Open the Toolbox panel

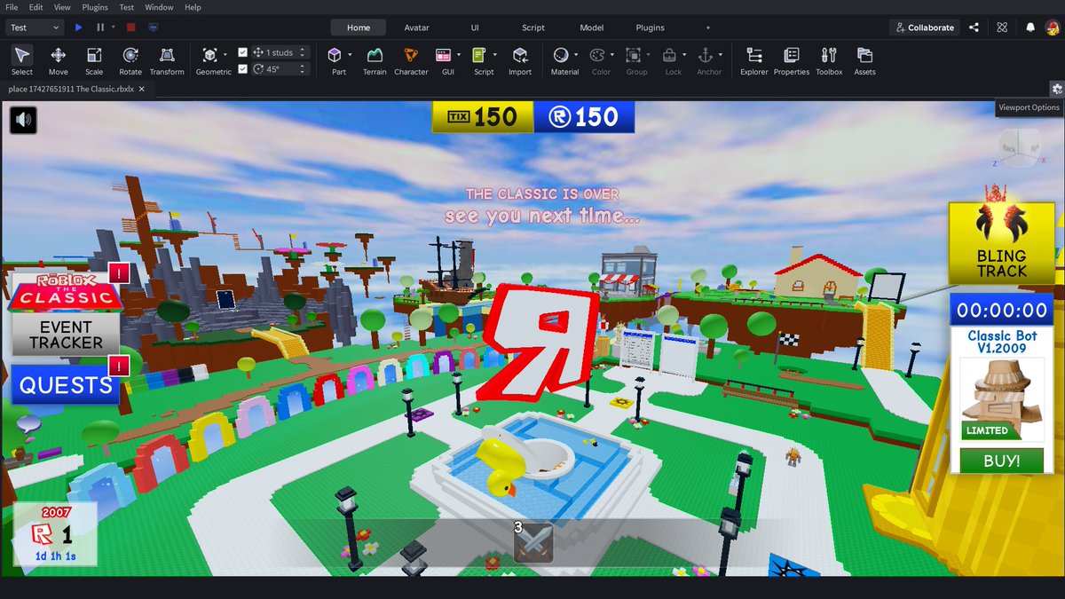[829, 60]
